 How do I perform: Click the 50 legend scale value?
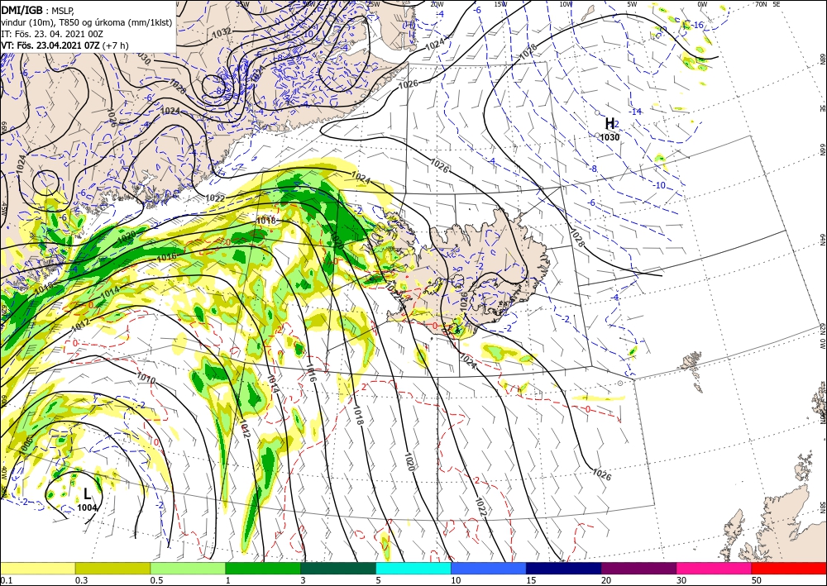(757, 580)
